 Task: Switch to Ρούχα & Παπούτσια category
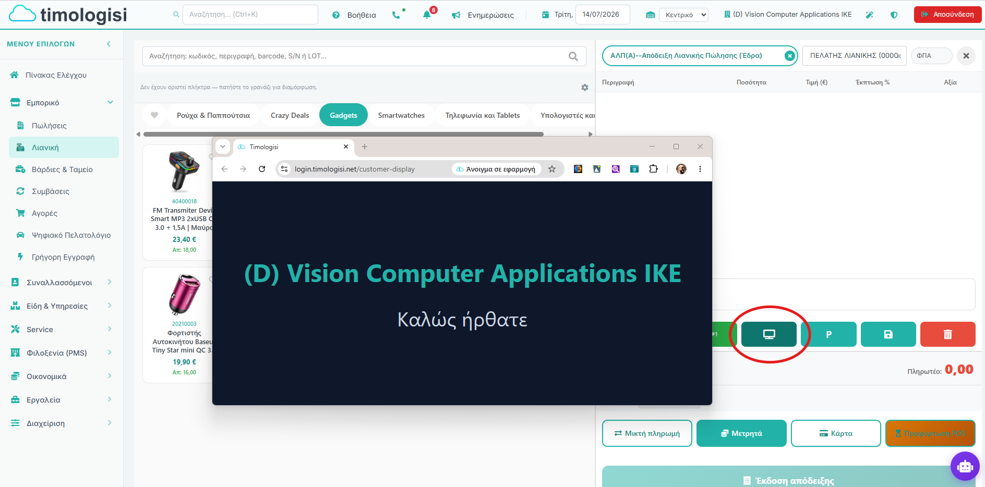click(213, 115)
